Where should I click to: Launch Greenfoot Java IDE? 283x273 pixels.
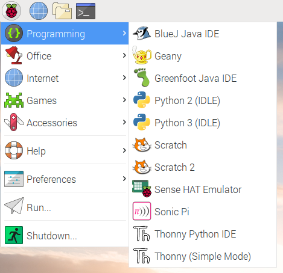(203, 78)
